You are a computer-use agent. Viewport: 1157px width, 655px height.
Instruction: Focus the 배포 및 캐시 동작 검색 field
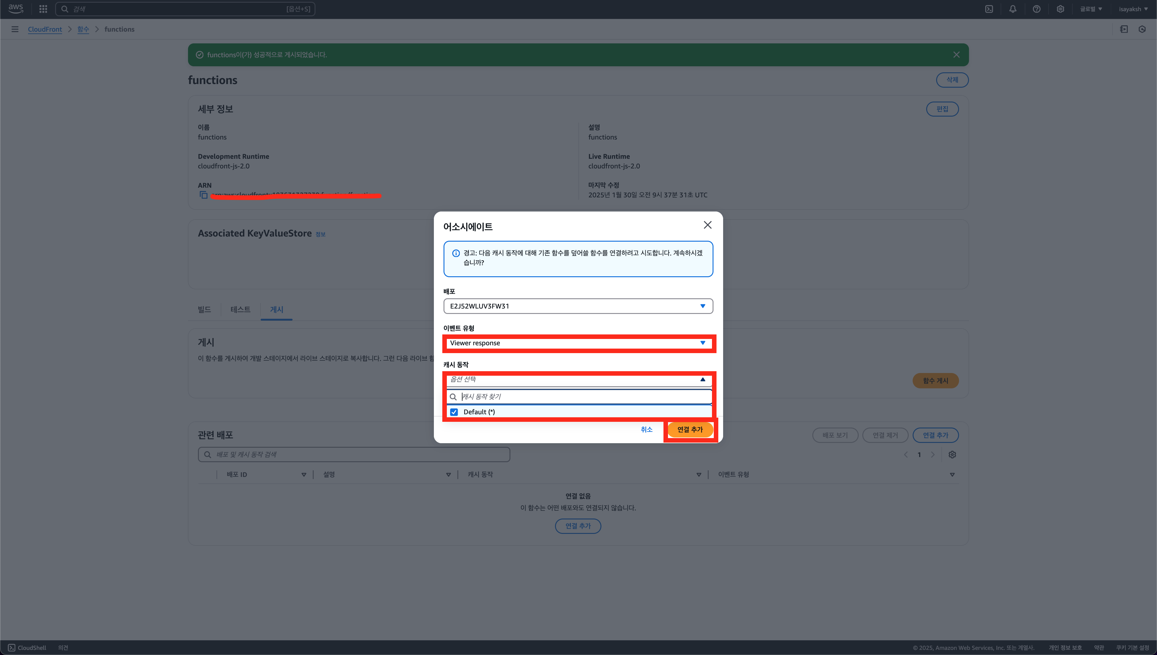pyautogui.click(x=353, y=454)
